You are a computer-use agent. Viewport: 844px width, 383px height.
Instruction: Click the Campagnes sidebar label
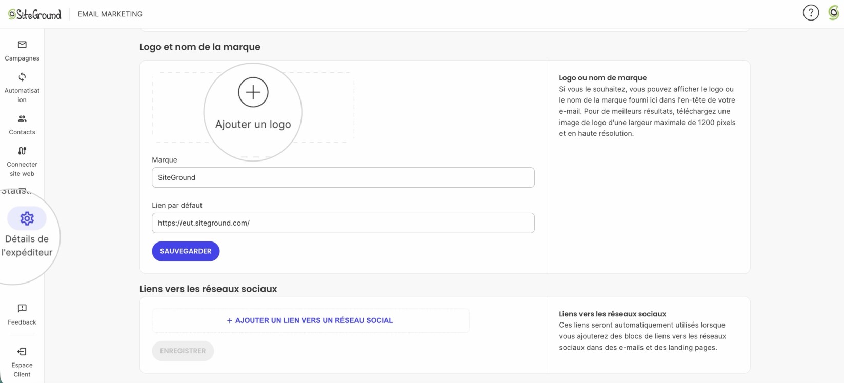(22, 58)
